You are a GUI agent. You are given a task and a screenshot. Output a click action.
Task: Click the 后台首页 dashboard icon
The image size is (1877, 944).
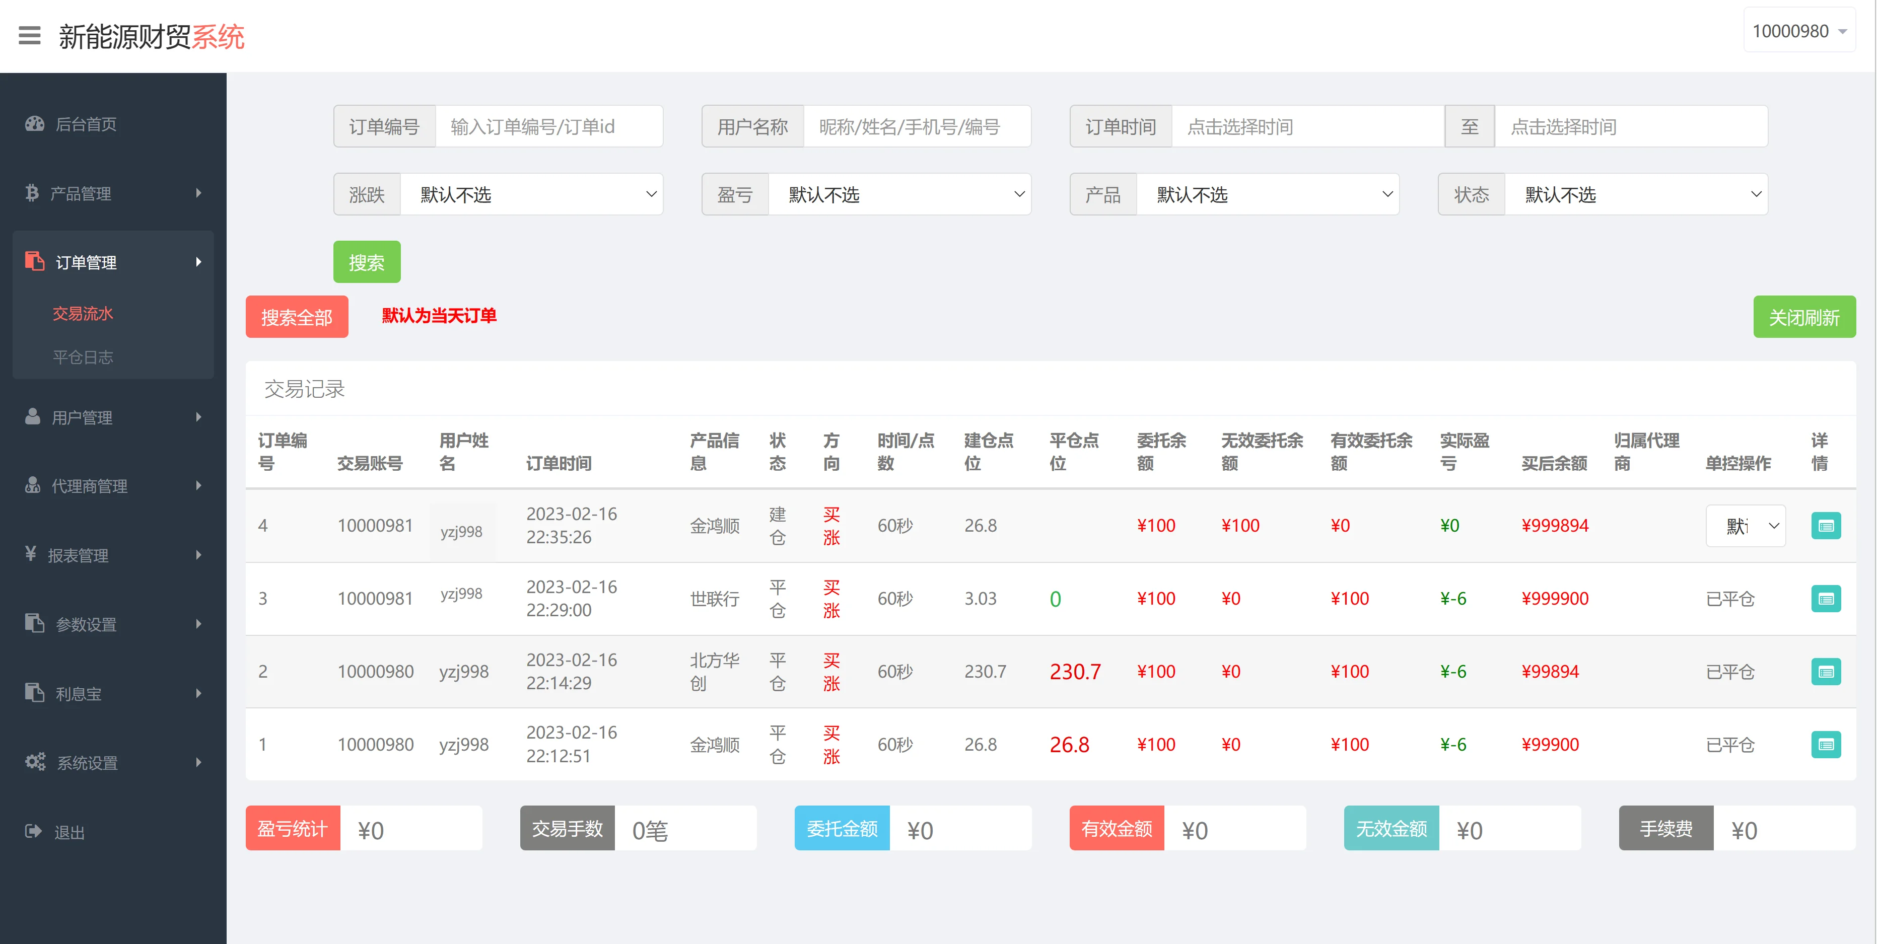(x=34, y=124)
